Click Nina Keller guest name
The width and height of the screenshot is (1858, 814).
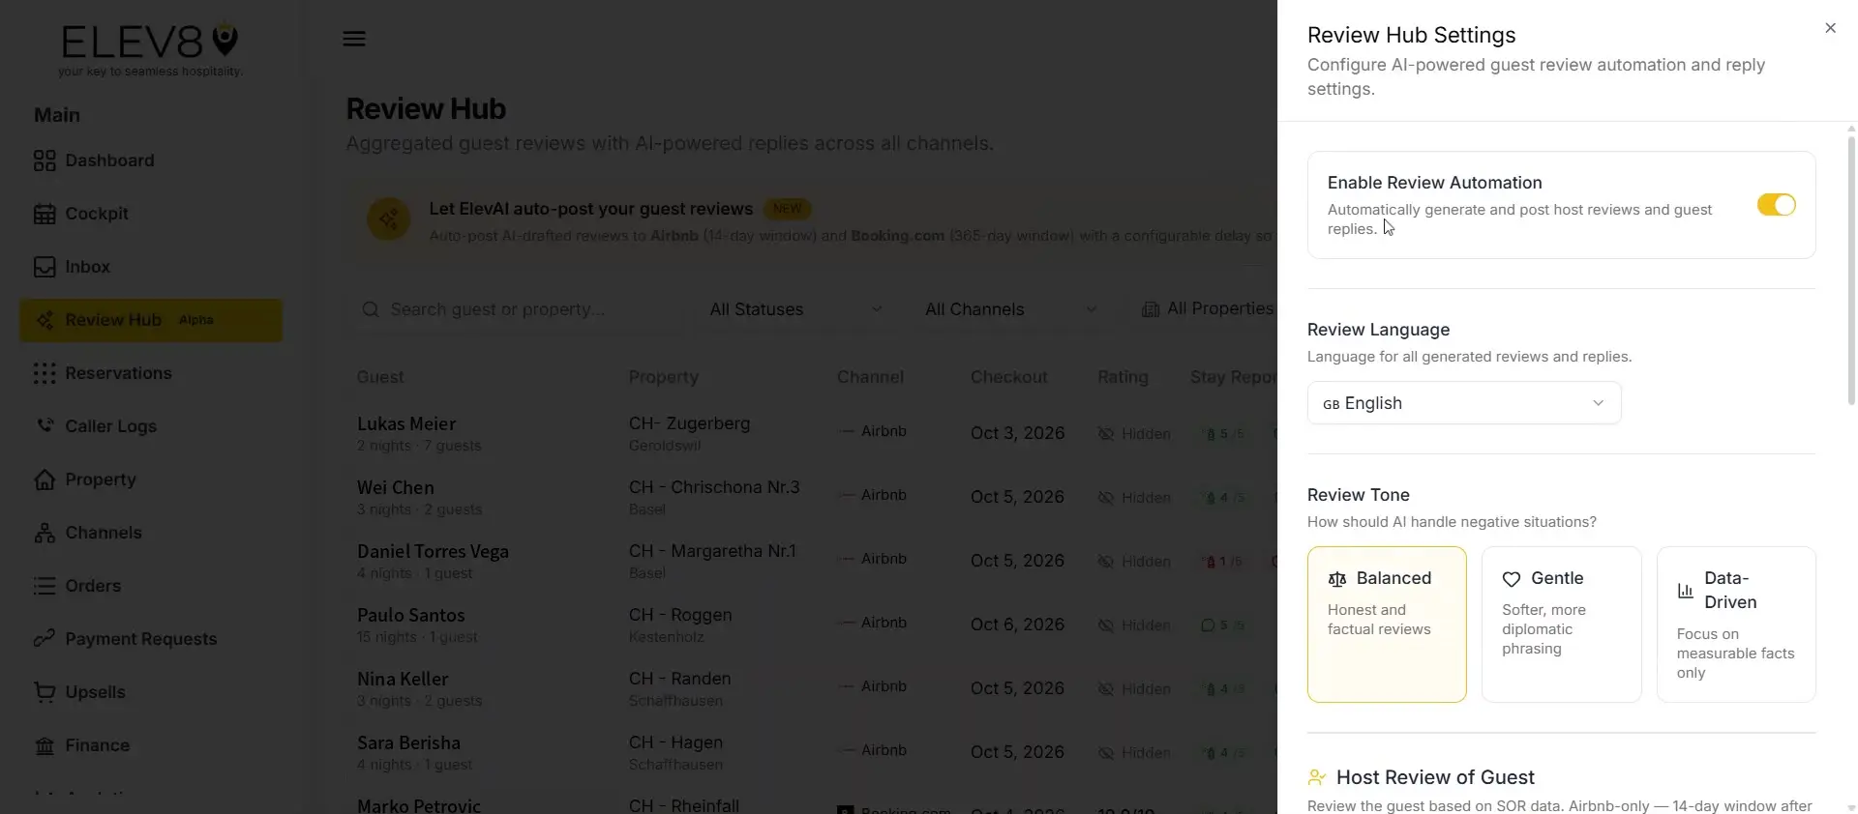pyautogui.click(x=403, y=679)
